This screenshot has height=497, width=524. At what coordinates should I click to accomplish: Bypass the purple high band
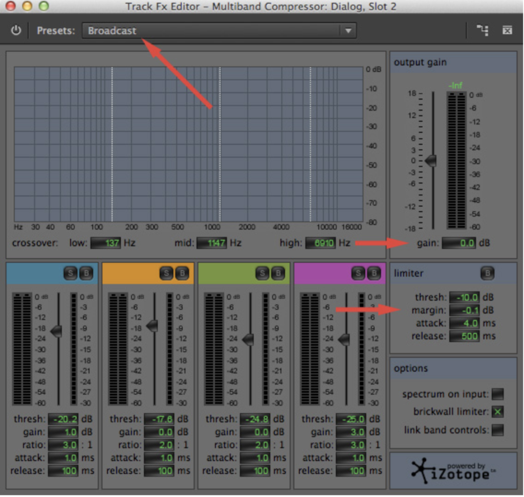[x=374, y=273]
